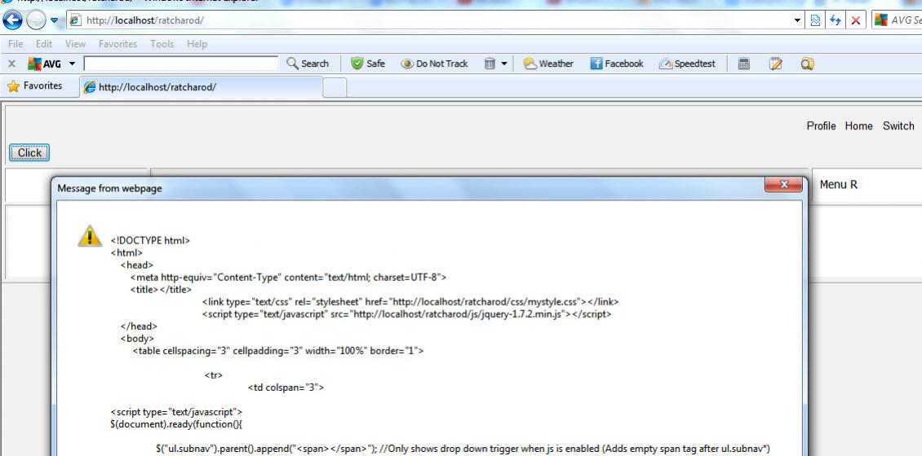This screenshot has width=922, height=456.
Task: Go back with the browser Back arrow
Action: coord(12,20)
